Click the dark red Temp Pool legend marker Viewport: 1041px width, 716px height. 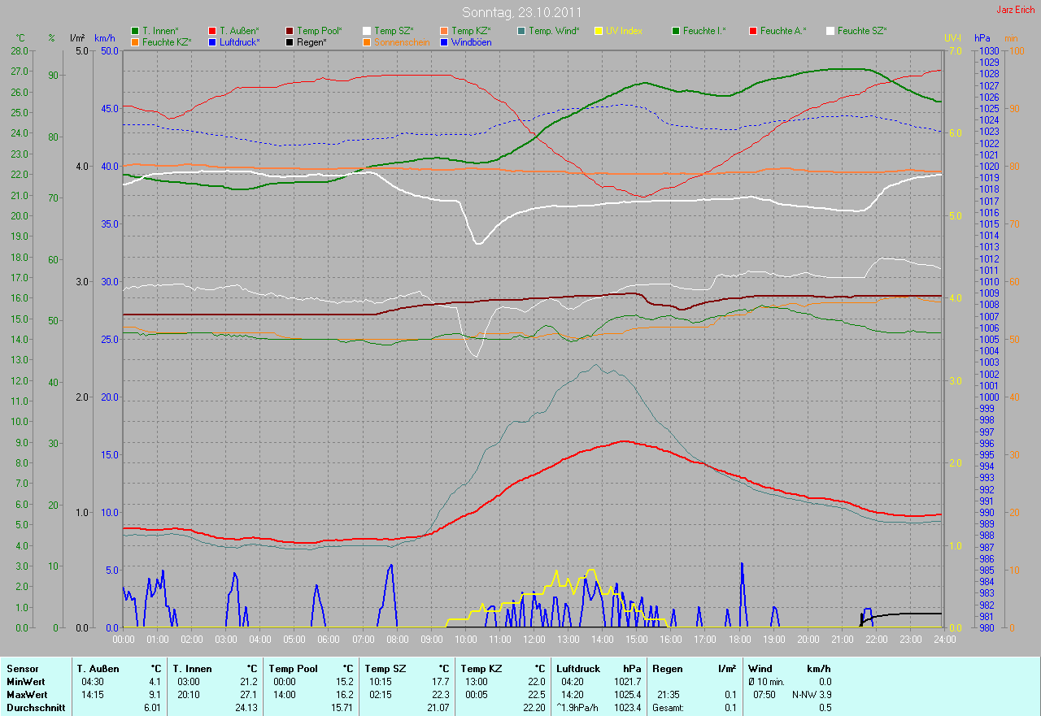point(290,31)
